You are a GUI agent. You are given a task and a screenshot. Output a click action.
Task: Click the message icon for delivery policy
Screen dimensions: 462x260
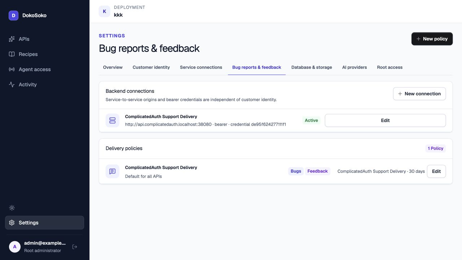pyautogui.click(x=112, y=171)
